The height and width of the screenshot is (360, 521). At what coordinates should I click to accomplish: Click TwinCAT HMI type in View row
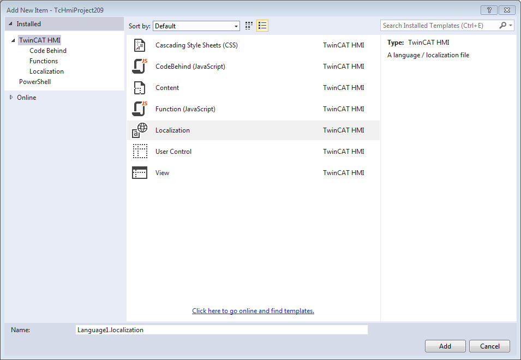[x=343, y=173]
